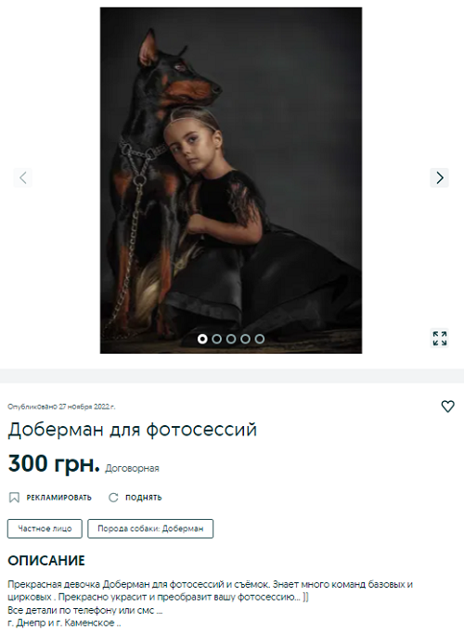Jump to the third gallery photo dot
Image resolution: width=464 pixels, height=635 pixels.
[231, 339]
